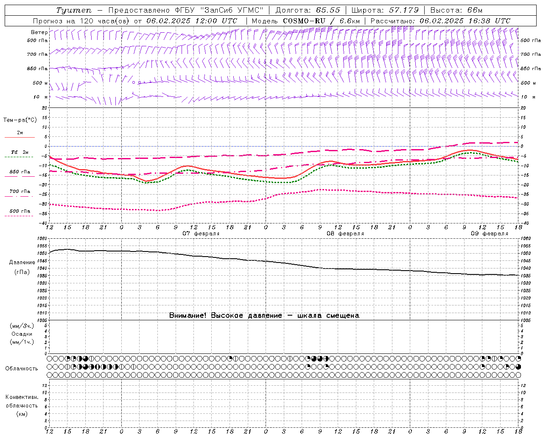Click the '(мм/1ч.)' precipitation unit label

(x=22, y=342)
